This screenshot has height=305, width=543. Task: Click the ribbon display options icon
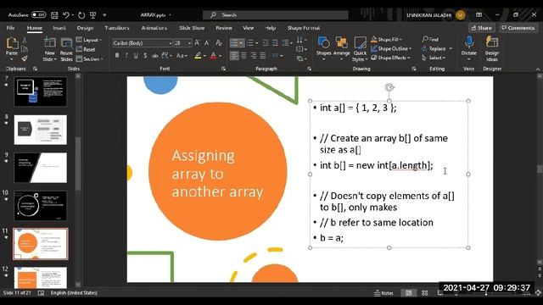pos(479,15)
